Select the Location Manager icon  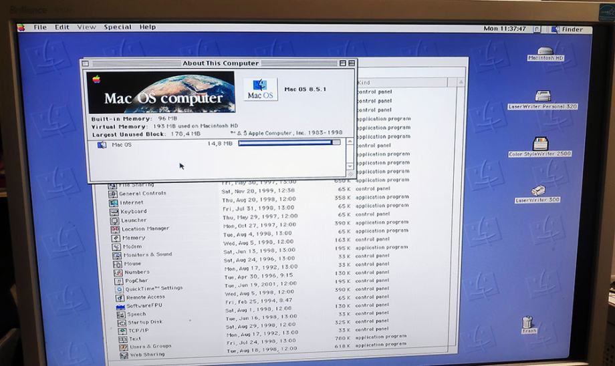115,229
